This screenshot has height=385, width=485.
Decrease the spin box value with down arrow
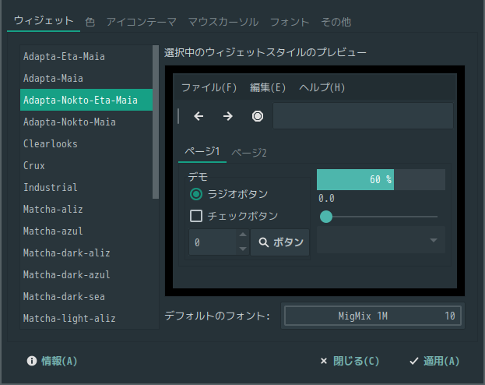(243, 249)
